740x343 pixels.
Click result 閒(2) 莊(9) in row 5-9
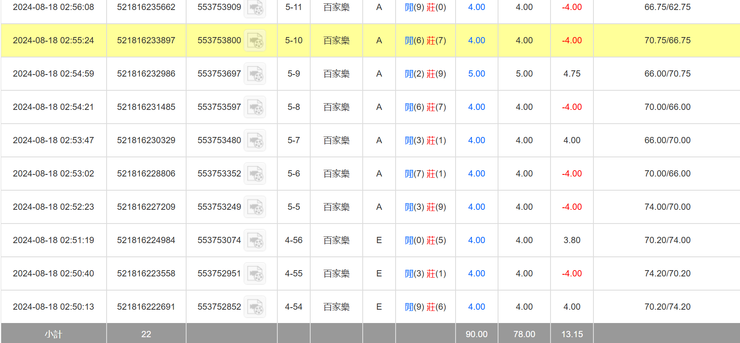point(425,74)
